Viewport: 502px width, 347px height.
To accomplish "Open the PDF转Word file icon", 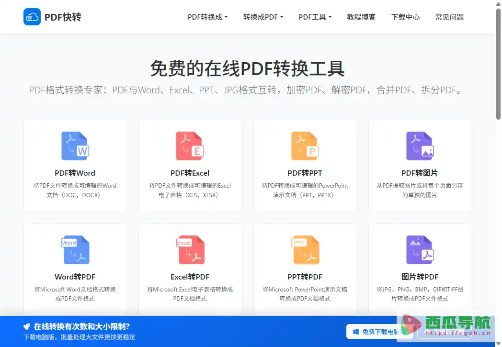I will pyautogui.click(x=75, y=146).
